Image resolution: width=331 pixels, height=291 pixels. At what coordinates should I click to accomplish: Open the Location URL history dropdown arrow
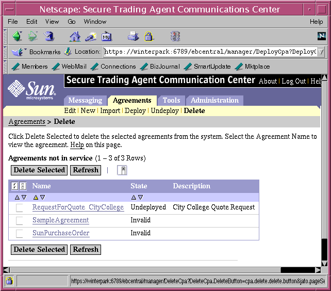click(x=321, y=52)
